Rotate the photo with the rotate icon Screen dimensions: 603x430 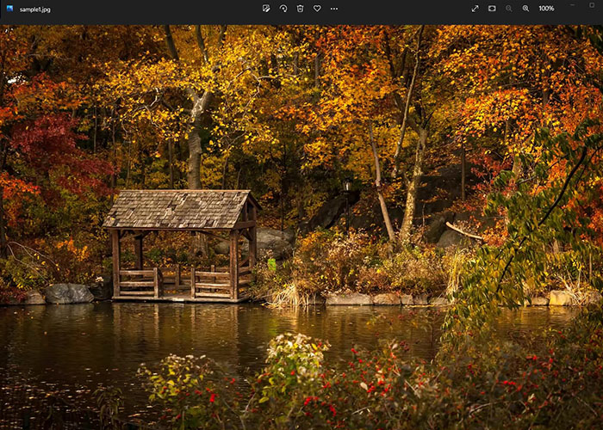coord(283,9)
